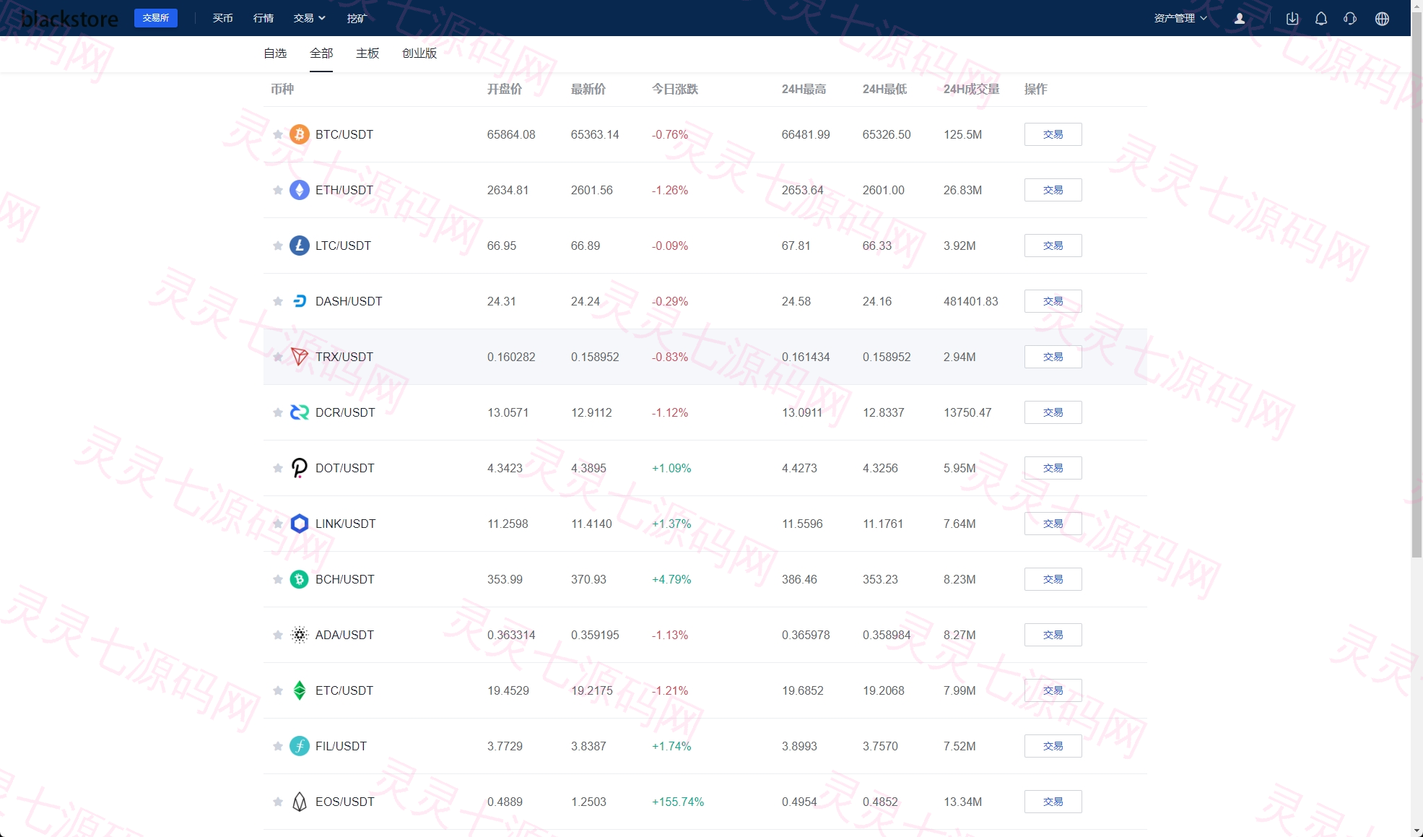Viewport: 1423px width, 837px height.
Task: Click 交易 button for EOS/USDT
Action: [x=1053, y=802]
